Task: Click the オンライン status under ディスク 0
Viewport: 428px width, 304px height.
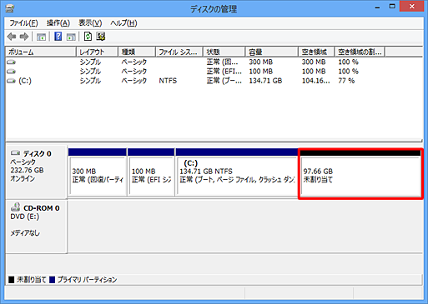Action: (23, 178)
